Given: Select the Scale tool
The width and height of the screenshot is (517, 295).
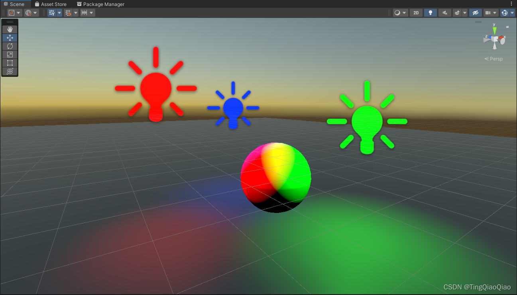Looking at the screenshot, I should (x=10, y=55).
